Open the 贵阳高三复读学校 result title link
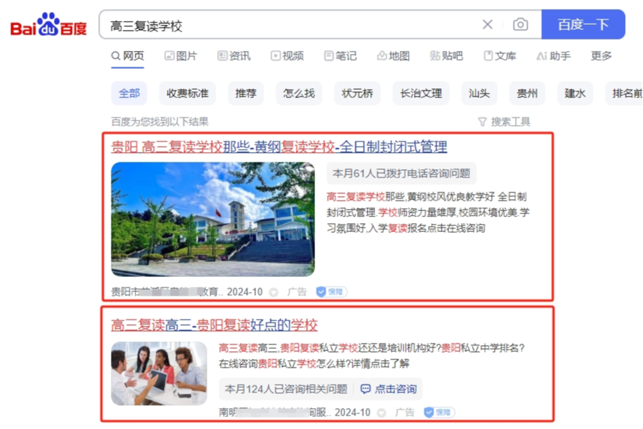Image resolution: width=643 pixels, height=429 pixels. [x=279, y=147]
